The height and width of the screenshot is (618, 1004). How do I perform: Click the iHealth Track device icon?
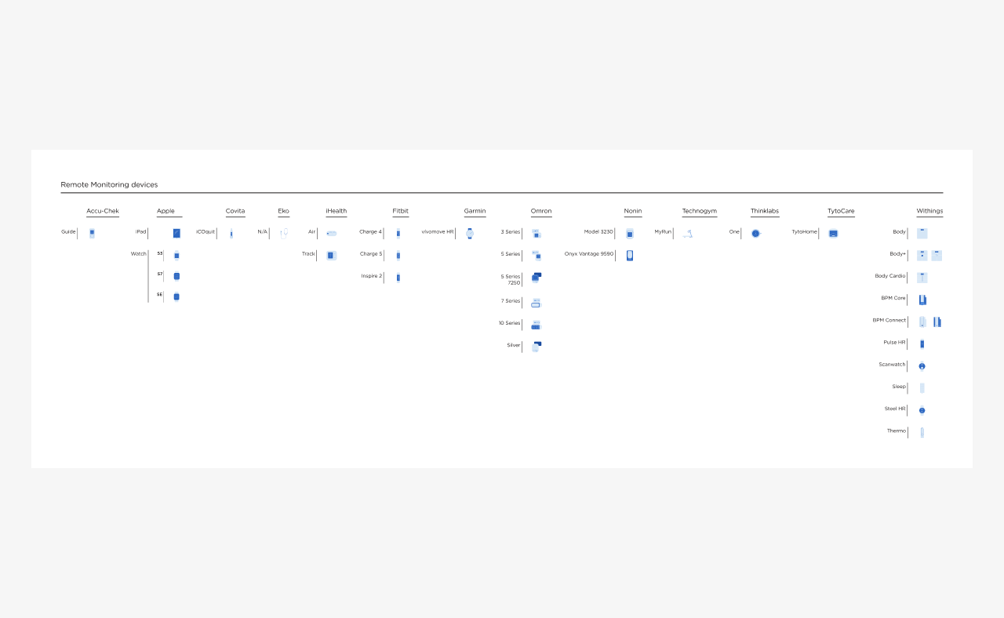[x=331, y=255]
